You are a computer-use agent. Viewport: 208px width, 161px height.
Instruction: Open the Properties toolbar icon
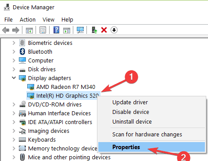pyautogui.click(x=43, y=30)
